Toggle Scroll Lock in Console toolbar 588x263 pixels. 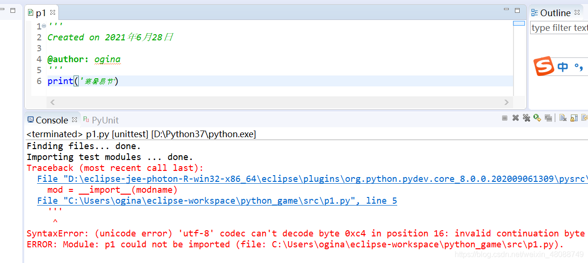click(574, 118)
